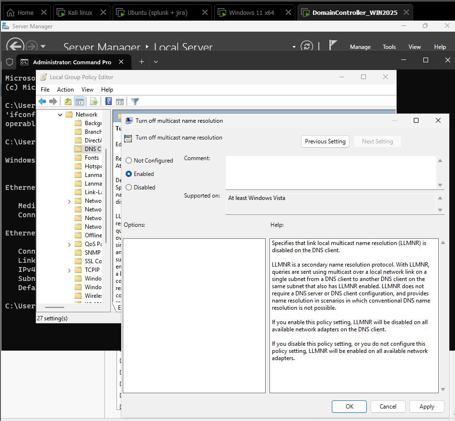Select the Backgr folder in tree
This screenshot has width=455, height=421.
click(88, 123)
